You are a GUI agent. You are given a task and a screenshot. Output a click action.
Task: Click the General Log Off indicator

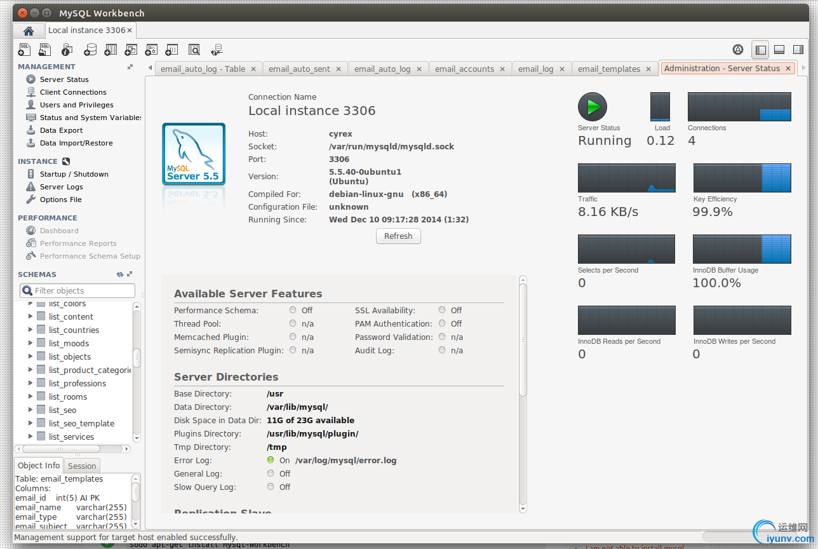click(x=271, y=473)
